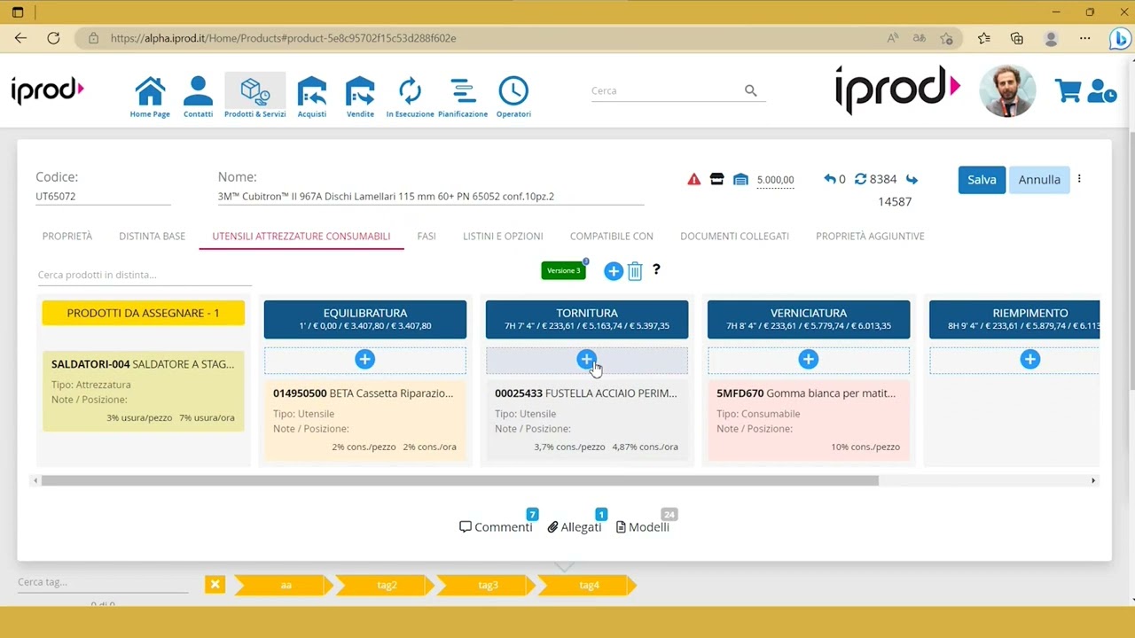This screenshot has width=1135, height=638.
Task: Click the 5.000,00 quantity value
Action: point(775,180)
